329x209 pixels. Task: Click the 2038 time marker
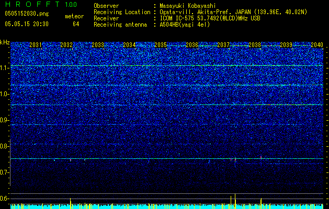pyautogui.click(x=255, y=45)
